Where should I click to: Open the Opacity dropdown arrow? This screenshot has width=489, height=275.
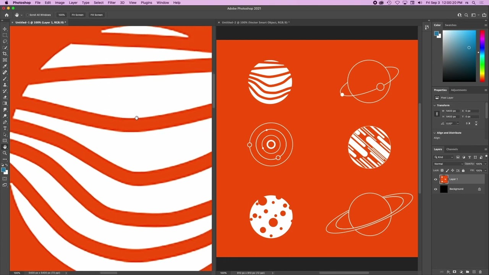coord(485,164)
